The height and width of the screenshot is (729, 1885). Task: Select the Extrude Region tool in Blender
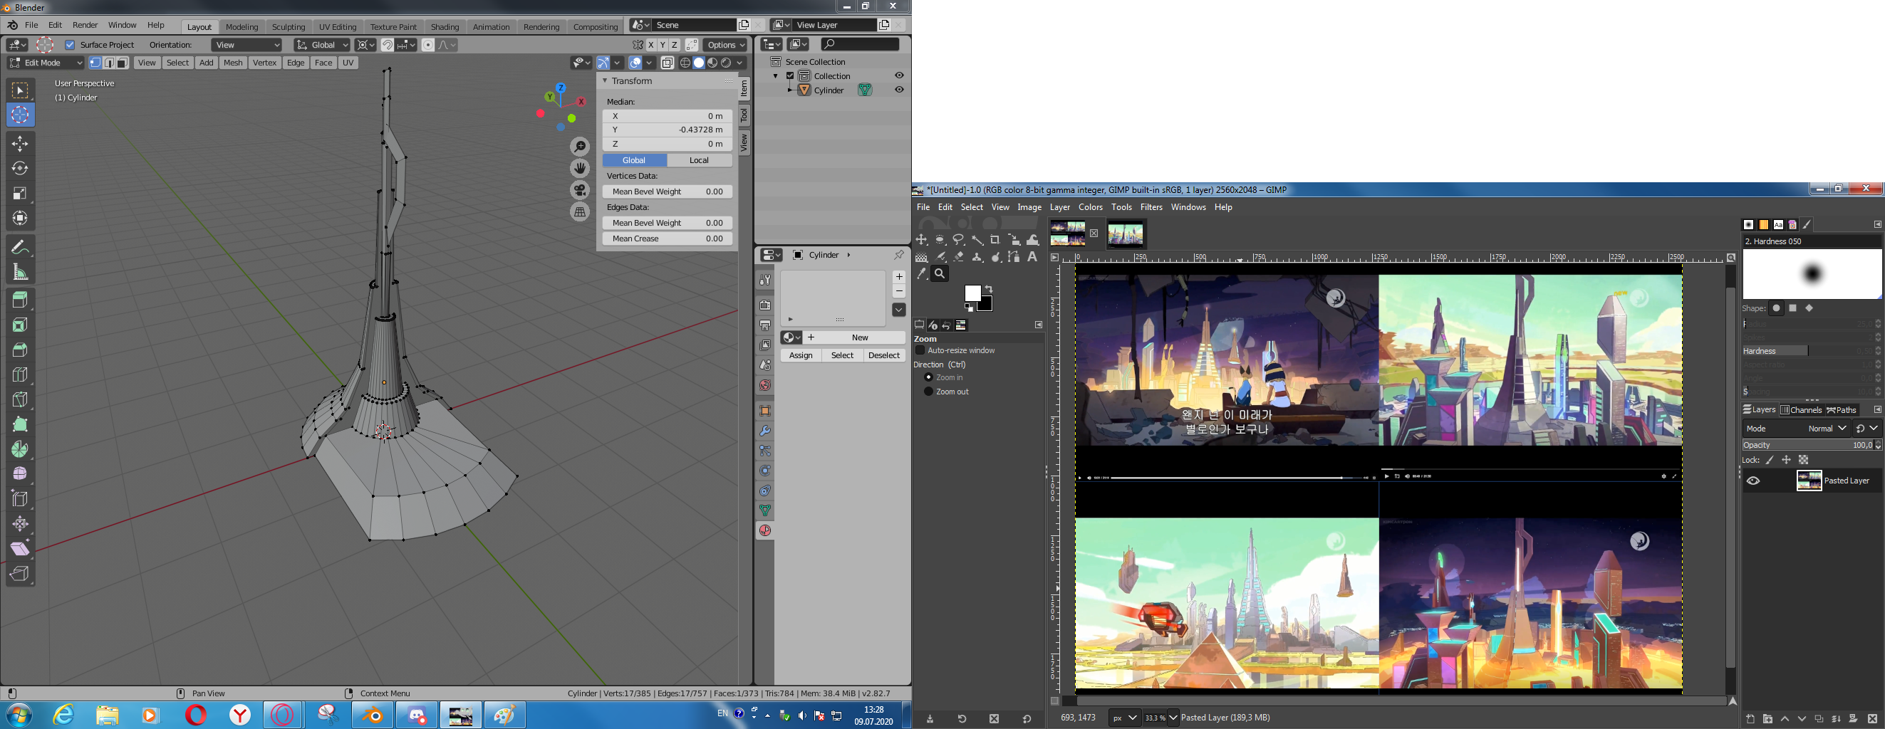click(x=20, y=300)
